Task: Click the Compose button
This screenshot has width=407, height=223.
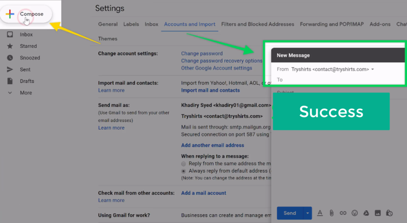Action: (x=26, y=14)
